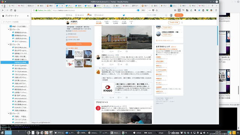This screenshot has width=240, height=135.
Task: Open the goooddo promoted tweet avatar
Action: click(x=98, y=108)
